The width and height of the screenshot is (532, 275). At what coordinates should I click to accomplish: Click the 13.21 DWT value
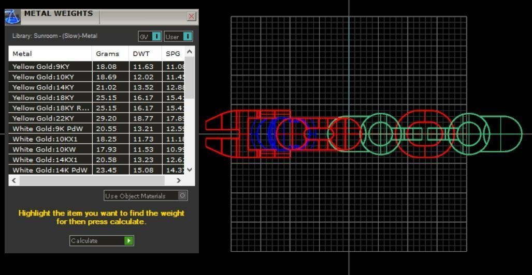143,129
